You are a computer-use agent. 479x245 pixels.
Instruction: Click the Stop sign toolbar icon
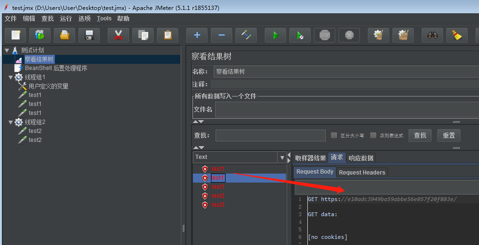tap(324, 35)
